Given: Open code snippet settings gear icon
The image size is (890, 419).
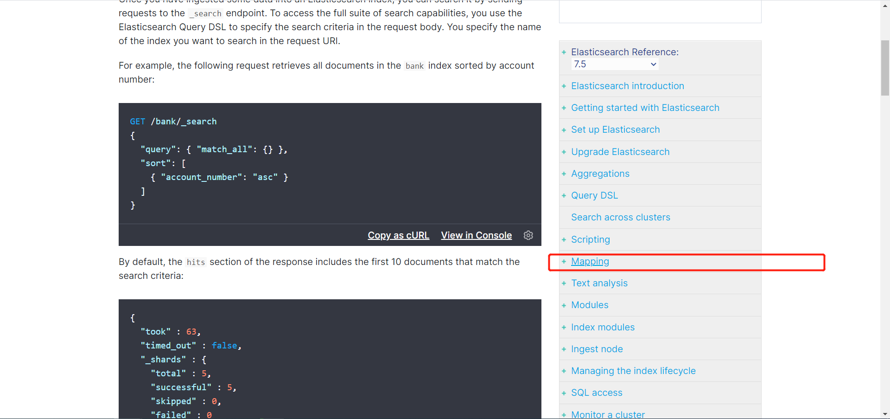Looking at the screenshot, I should tap(528, 235).
